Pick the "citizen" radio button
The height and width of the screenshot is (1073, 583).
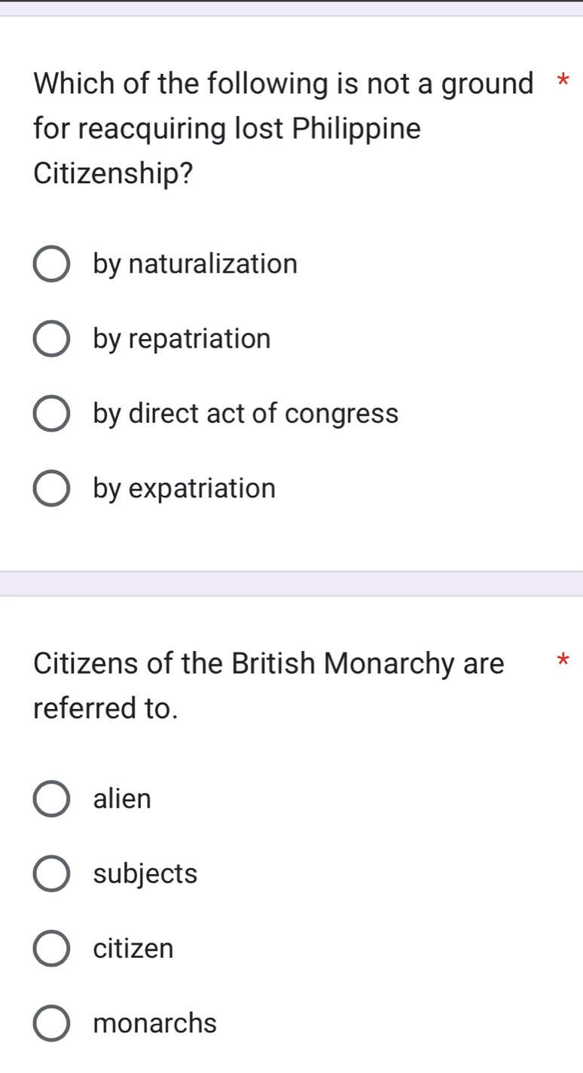point(51,948)
